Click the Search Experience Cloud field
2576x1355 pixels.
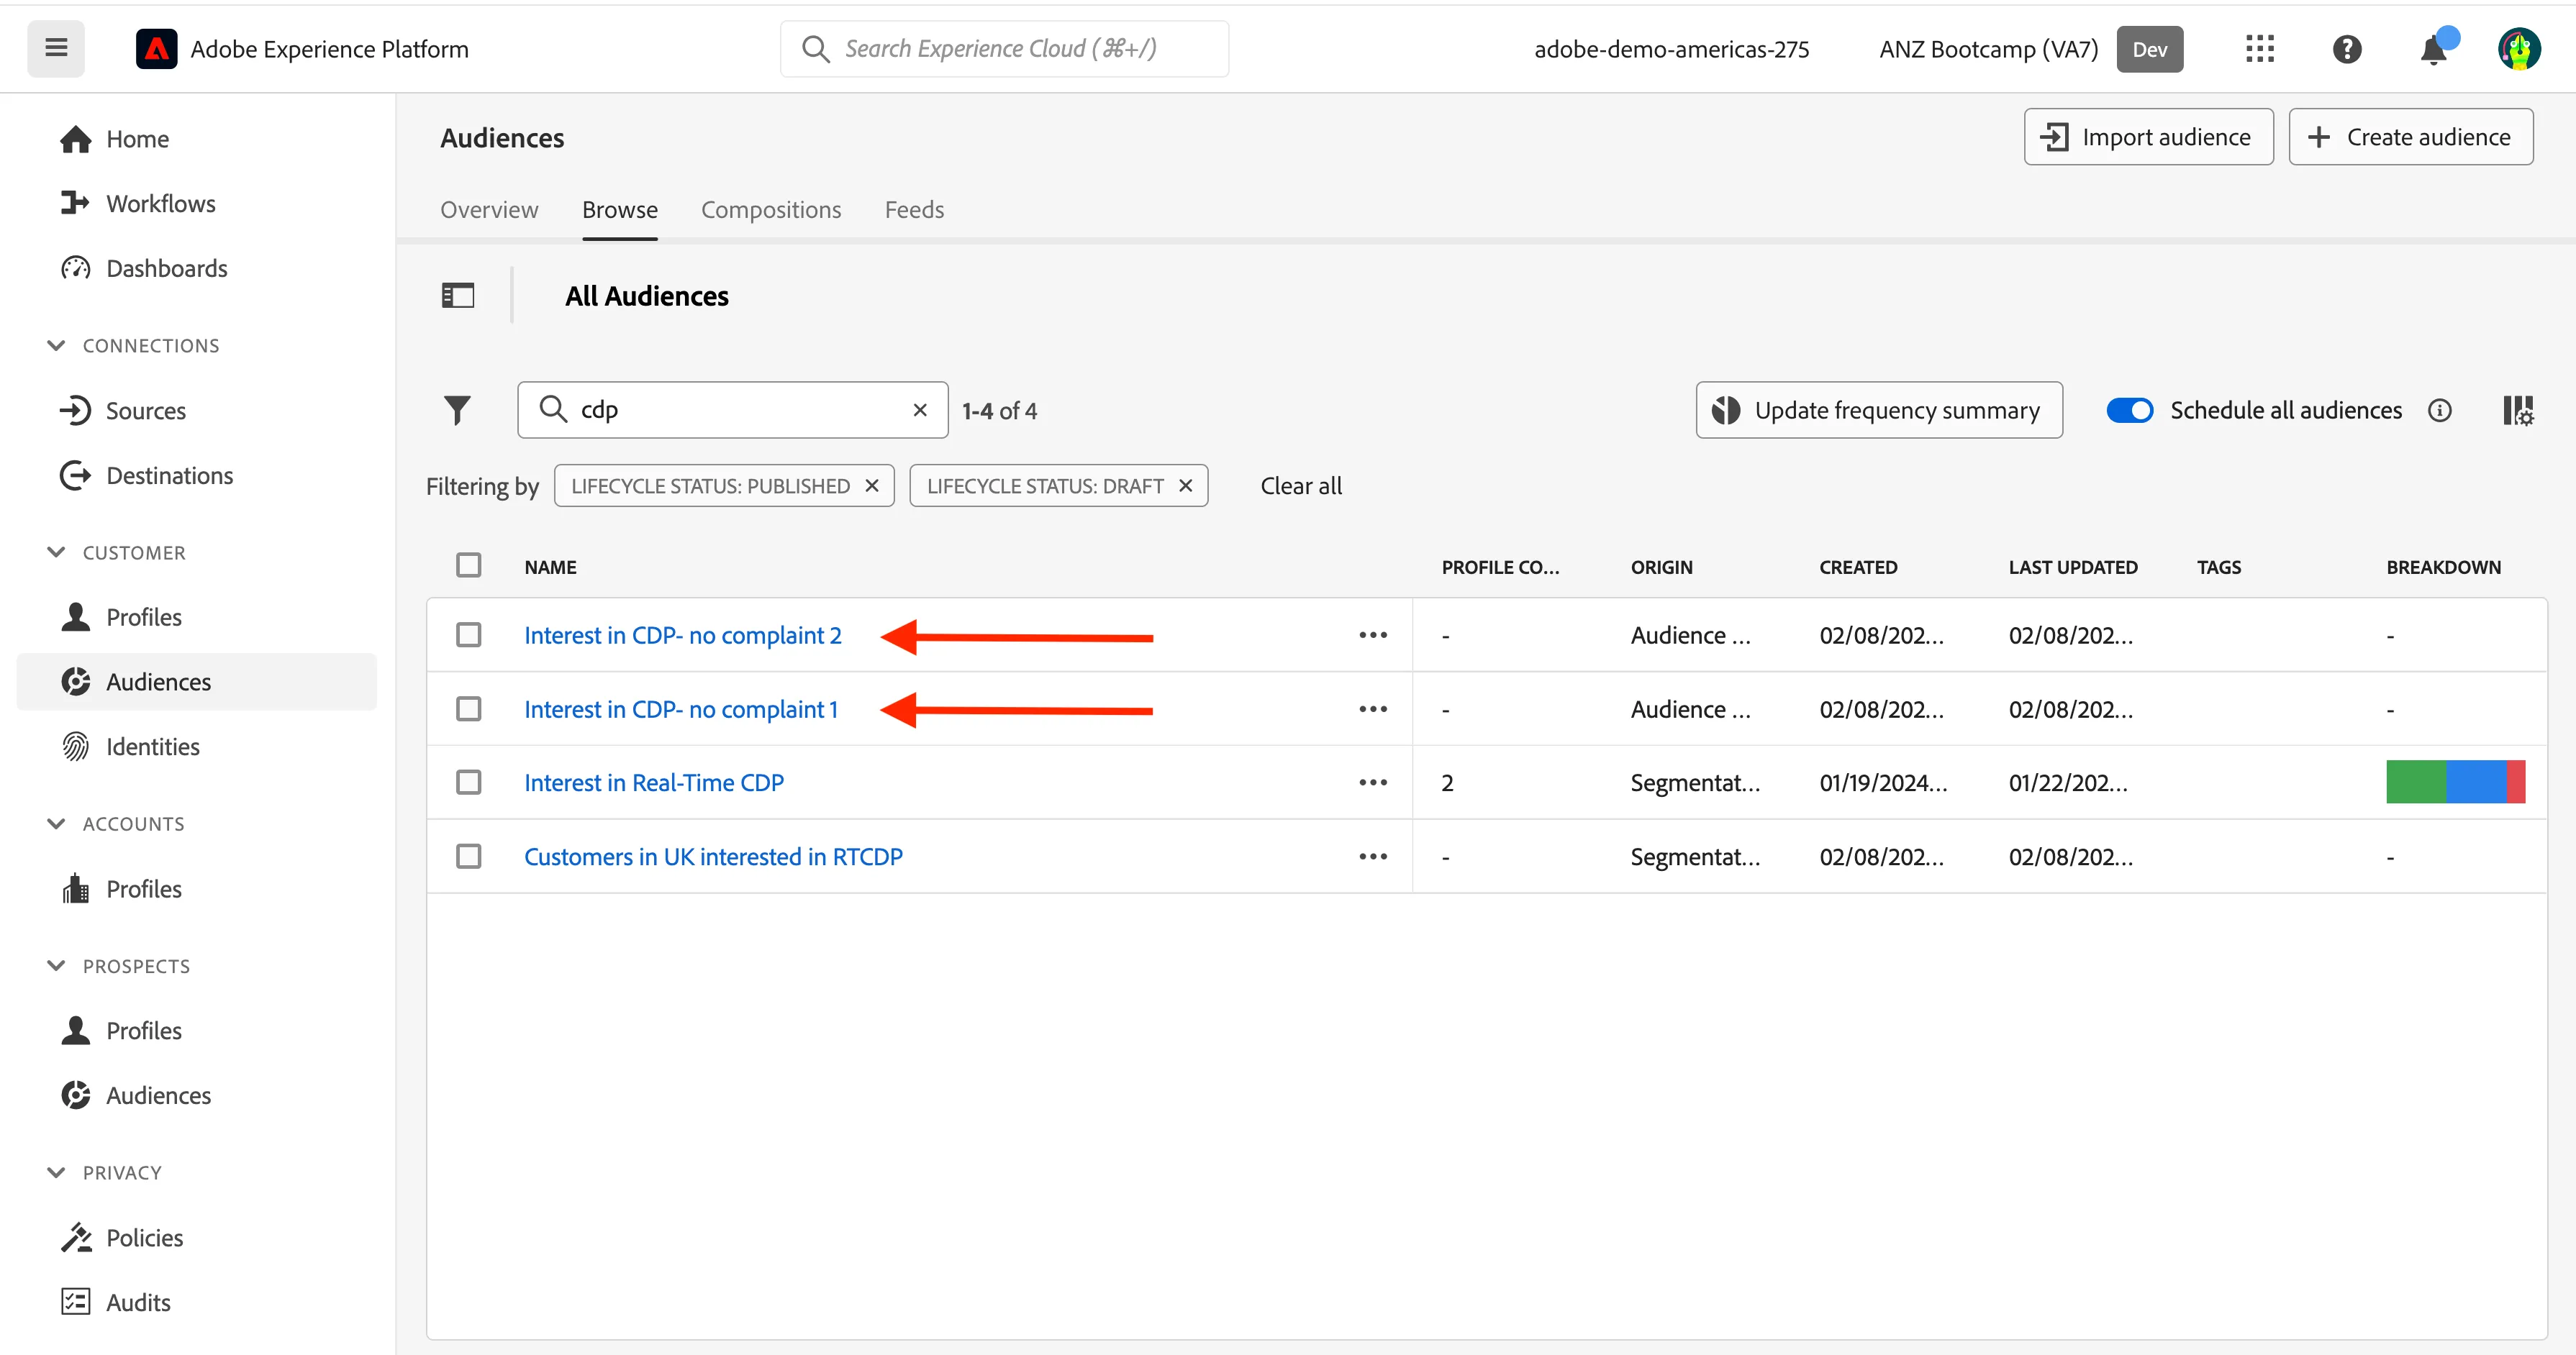tap(1004, 49)
